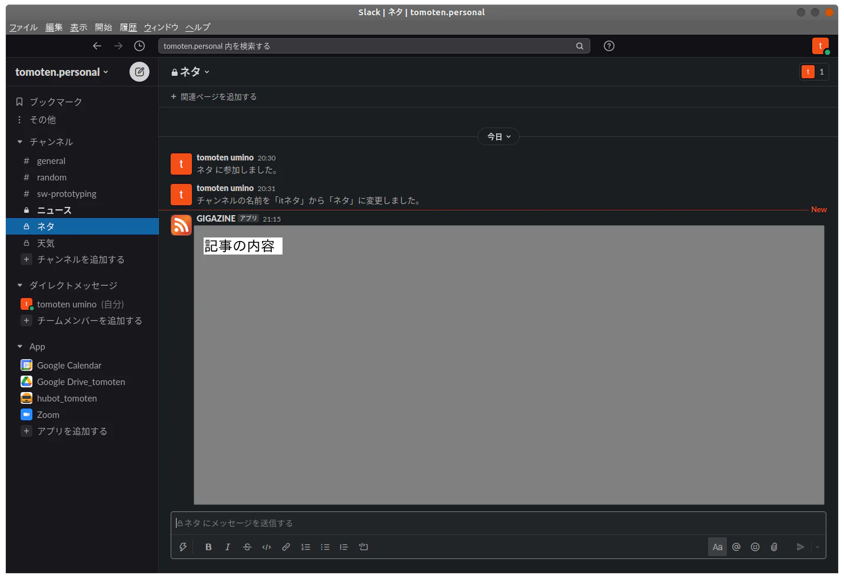Viewport: 844px width, 579px height.
Task: Open the history clock icon
Action: pos(139,46)
